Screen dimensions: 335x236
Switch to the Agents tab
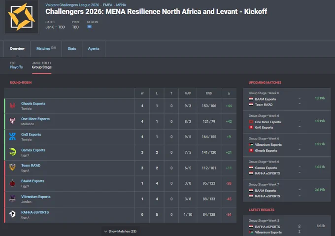[94, 48]
